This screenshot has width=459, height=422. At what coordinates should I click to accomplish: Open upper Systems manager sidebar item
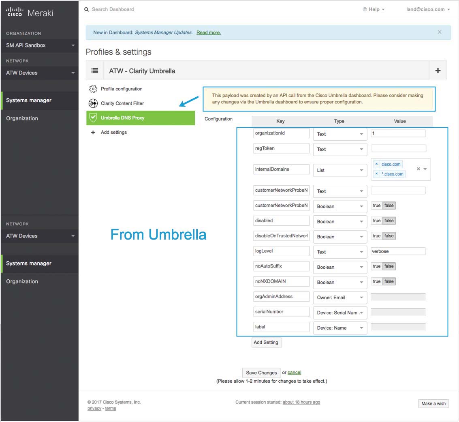(x=40, y=101)
